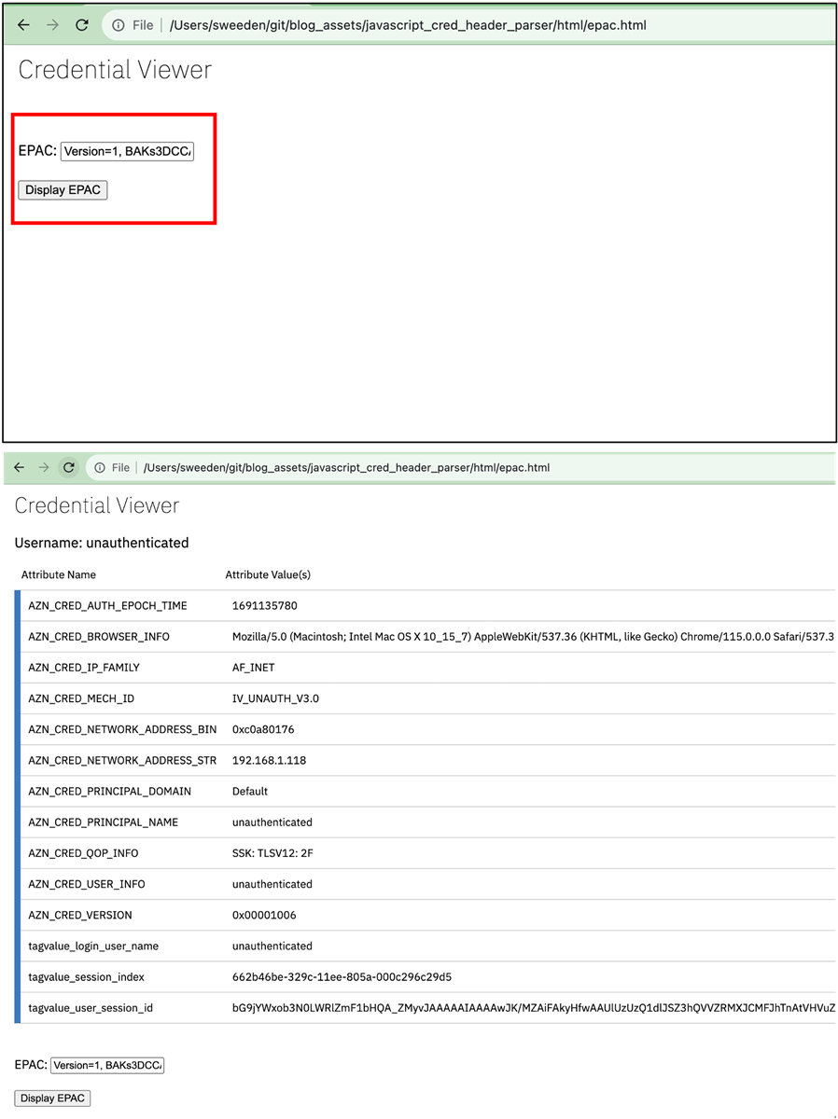This screenshot has width=838, height=1119.
Task: Select the value 1691135780
Action: [x=265, y=606]
